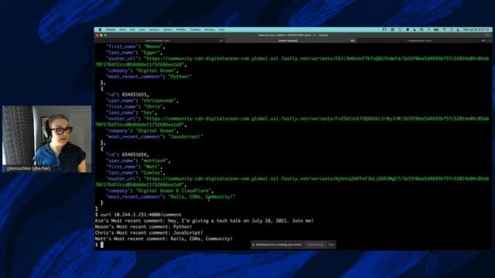Open the Toolbelt menu
The image size is (495, 278).
(x=195, y=29)
